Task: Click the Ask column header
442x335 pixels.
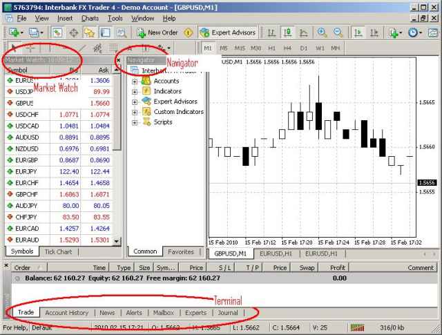Action: tap(97, 70)
